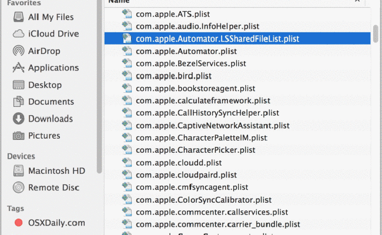The image size is (382, 235).
Task: Select com.apple.Automator.plist file name
Action: [186, 51]
